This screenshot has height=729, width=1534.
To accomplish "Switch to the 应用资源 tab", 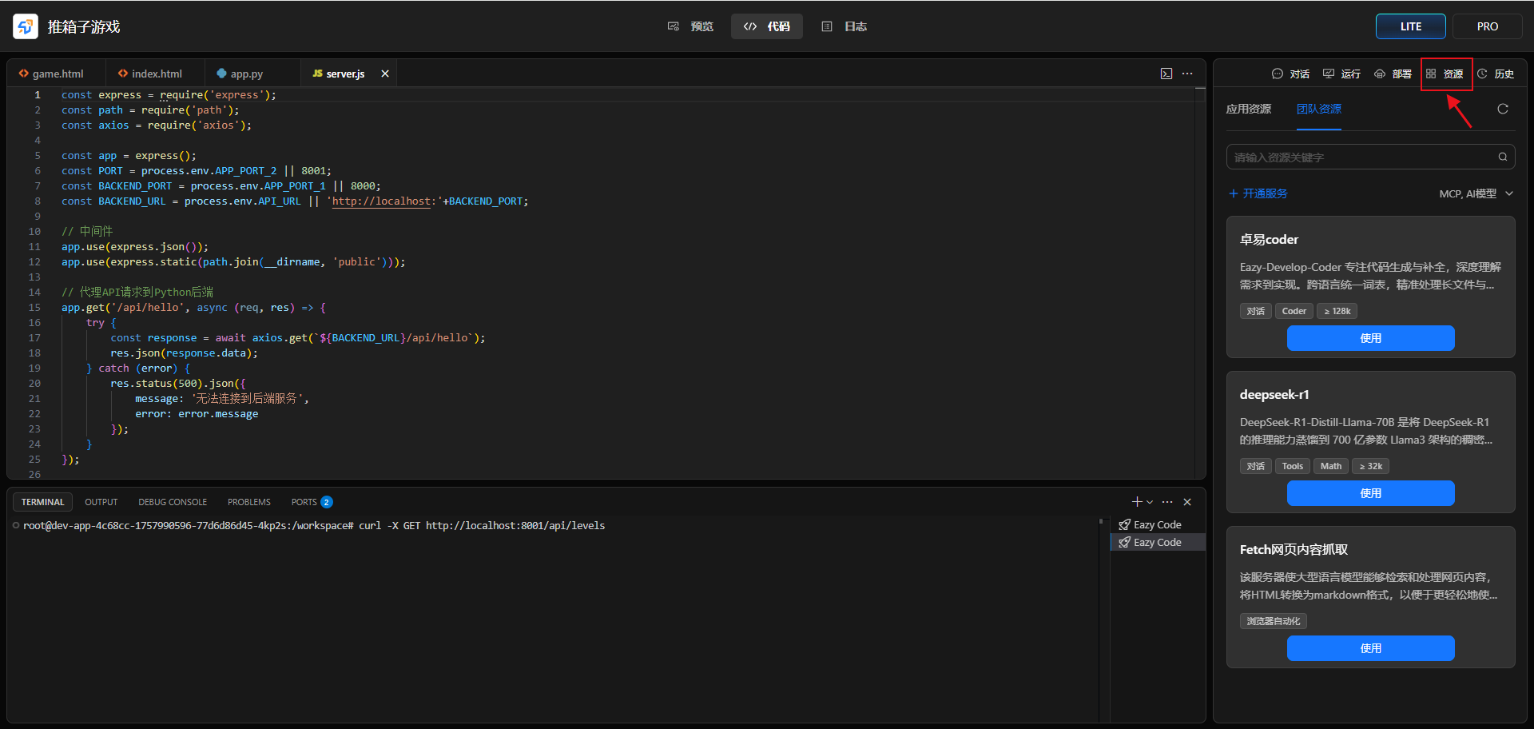I will pyautogui.click(x=1248, y=109).
